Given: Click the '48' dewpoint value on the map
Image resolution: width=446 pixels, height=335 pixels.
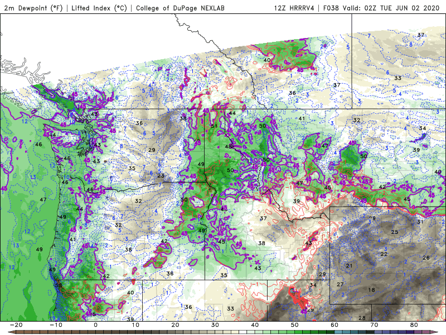Looking at the screenshot, I should pos(229,146).
